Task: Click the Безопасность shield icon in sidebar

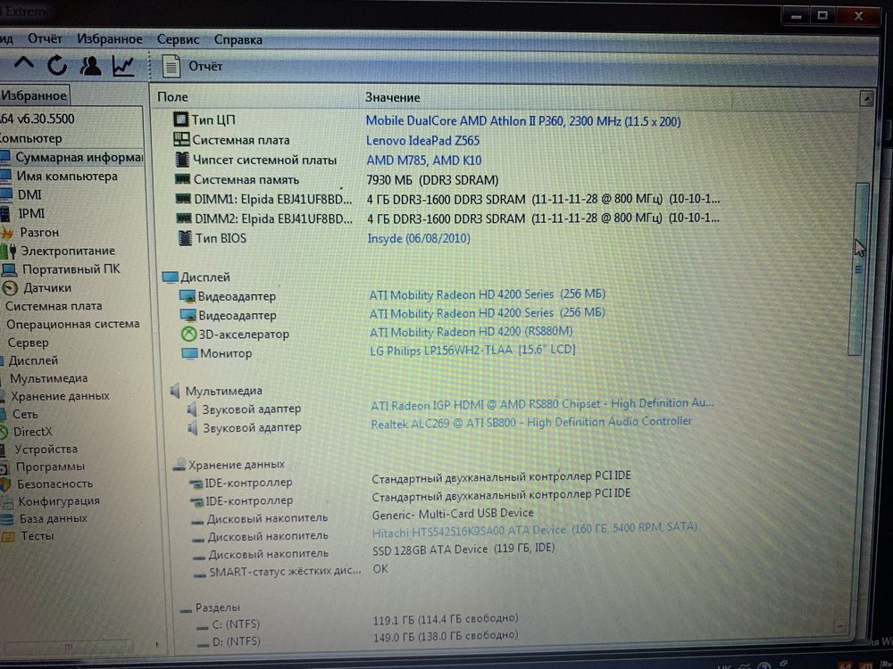Action: [x=5, y=483]
